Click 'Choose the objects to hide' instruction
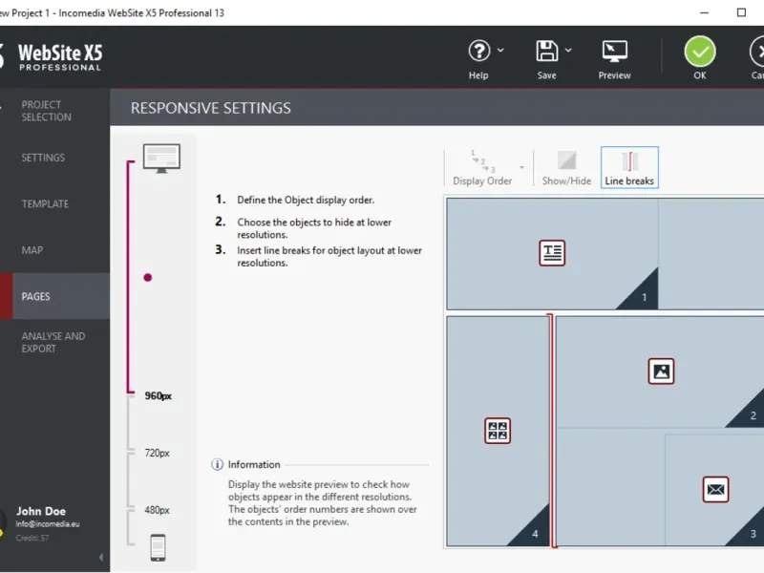The height and width of the screenshot is (573, 764). [314, 228]
